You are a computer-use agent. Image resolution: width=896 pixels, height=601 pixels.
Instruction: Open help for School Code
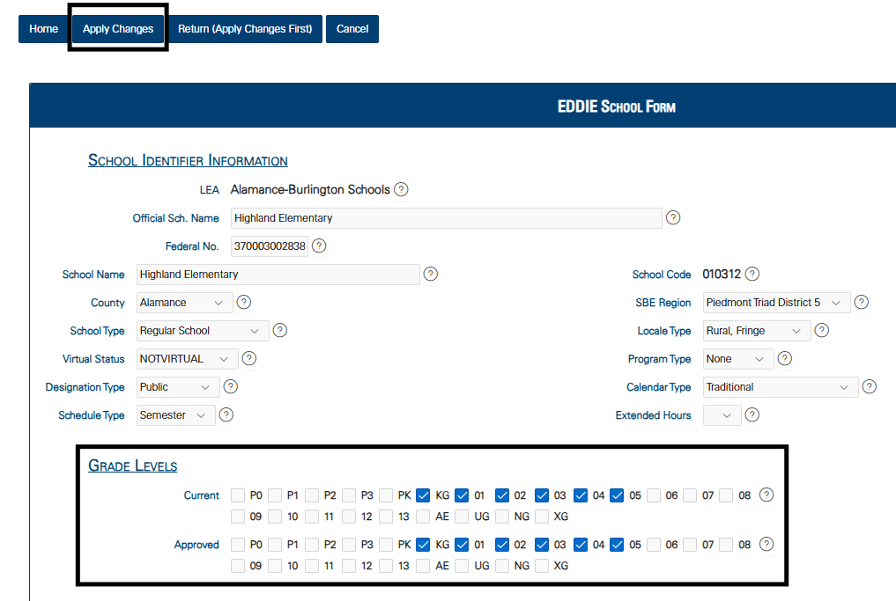(x=752, y=274)
